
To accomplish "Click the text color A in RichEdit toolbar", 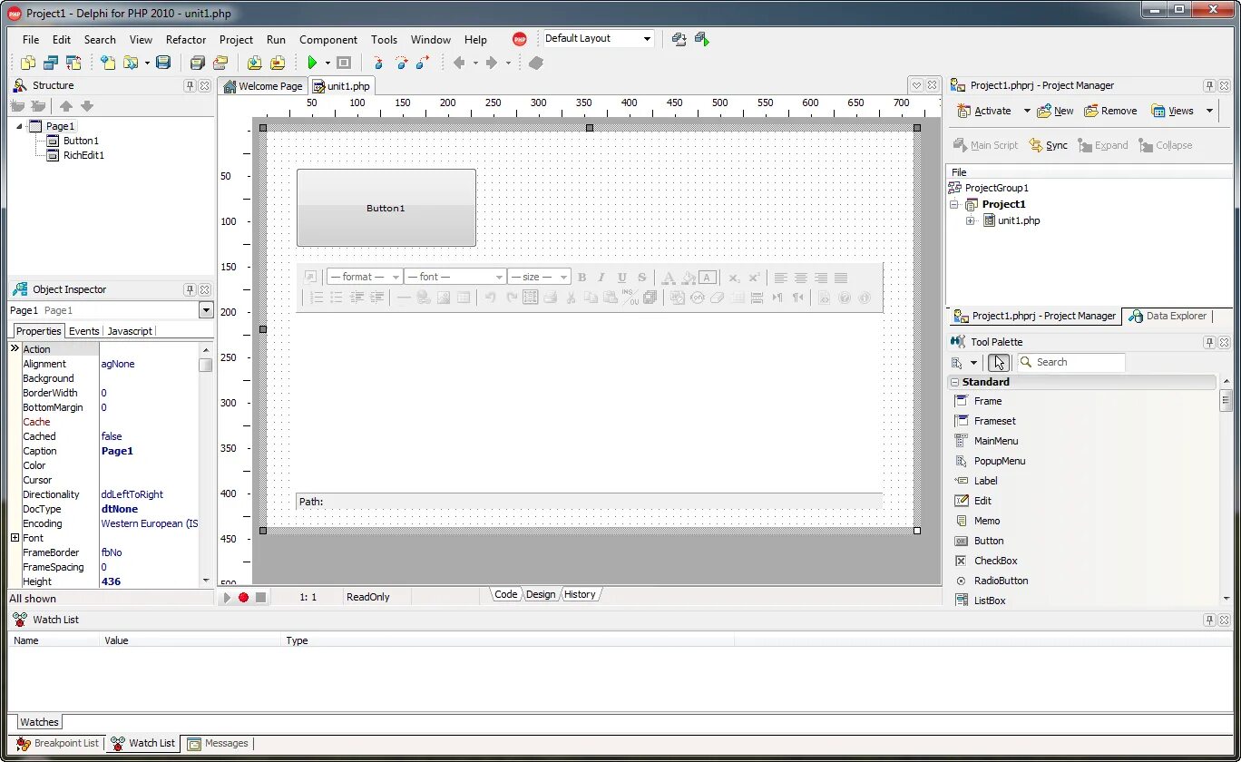I will pos(669,278).
